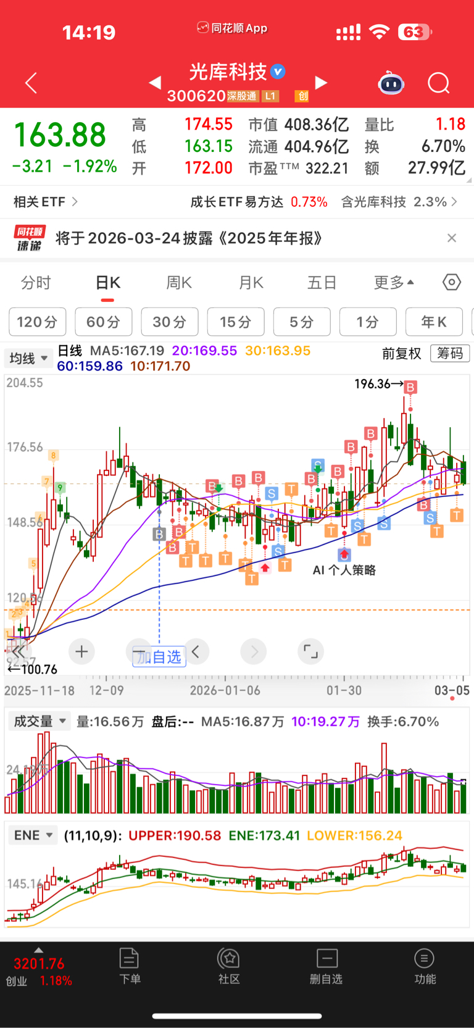Tap 加自选 add favorite label
The height and width of the screenshot is (1028, 474).
159,656
